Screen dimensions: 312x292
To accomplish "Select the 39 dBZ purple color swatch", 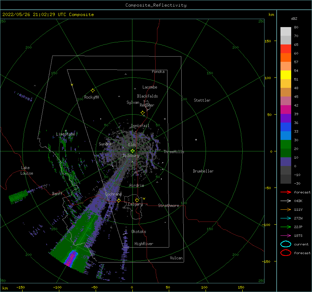I will click(x=286, y=118).
